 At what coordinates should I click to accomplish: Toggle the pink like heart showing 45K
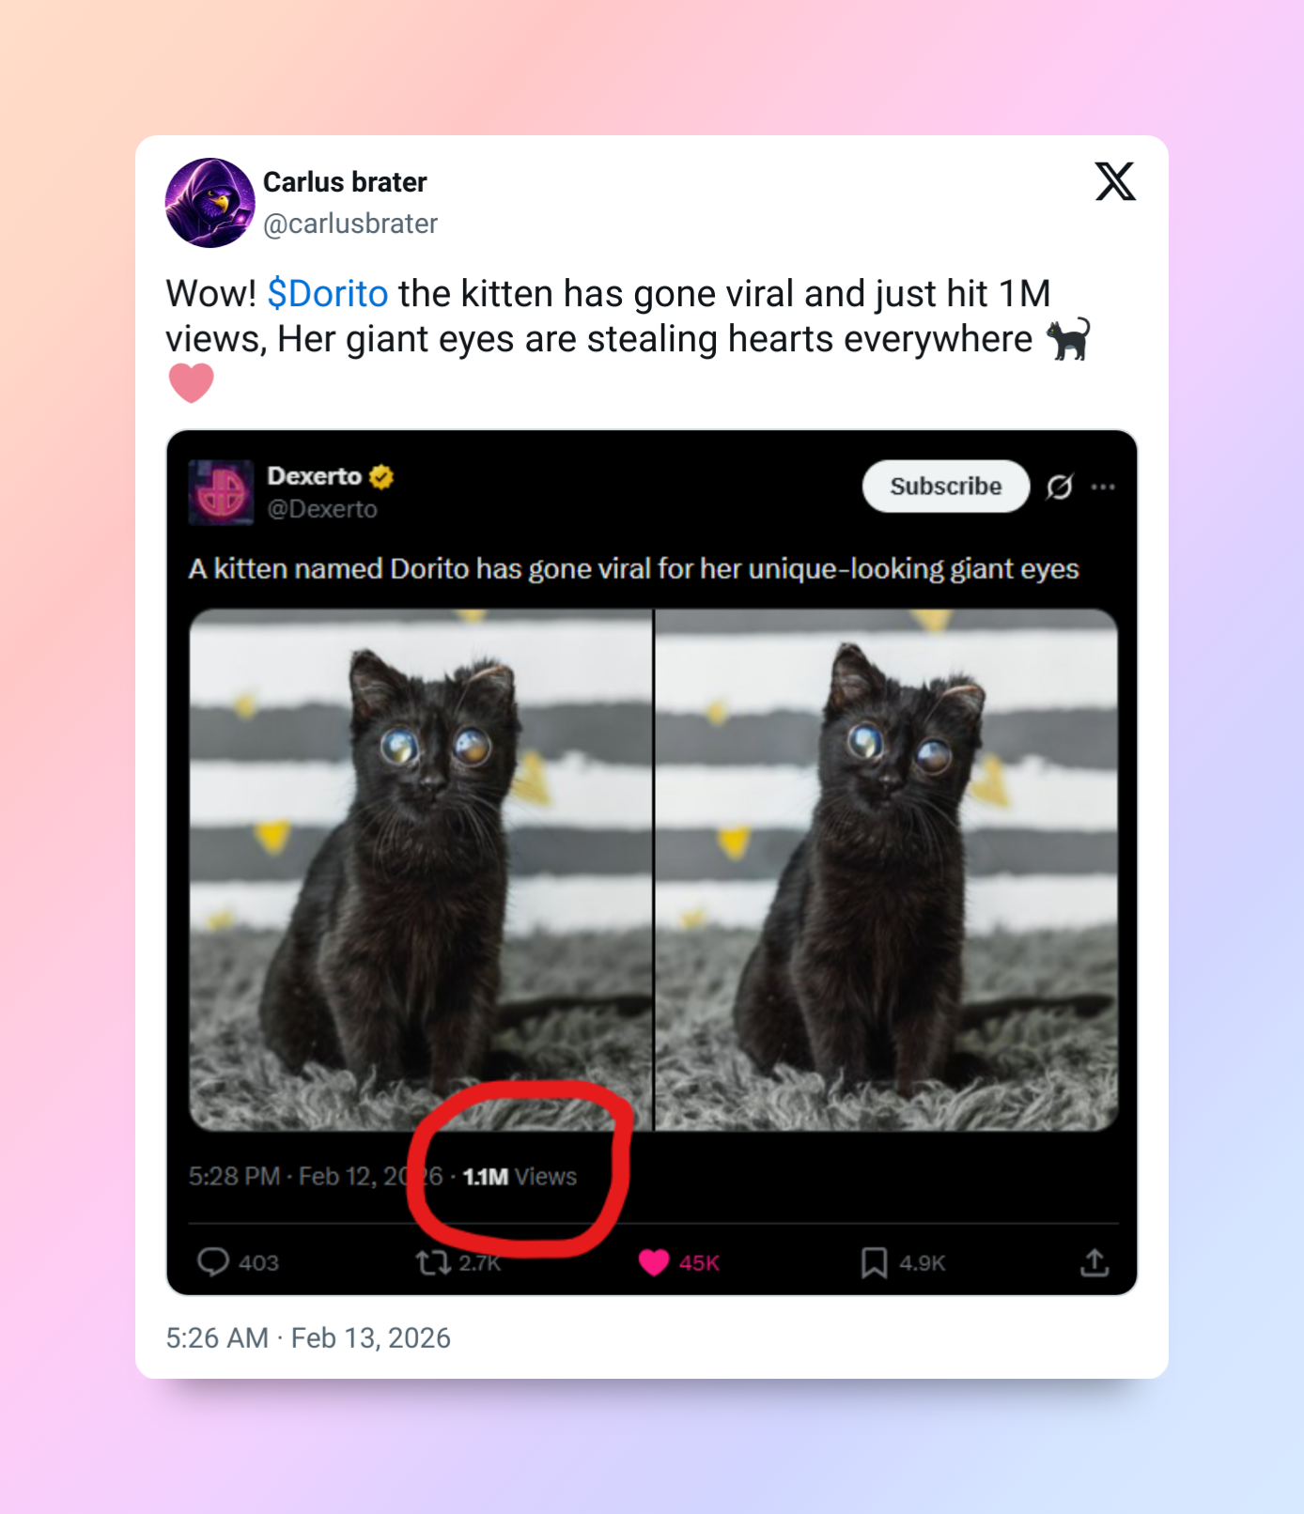(x=654, y=1262)
